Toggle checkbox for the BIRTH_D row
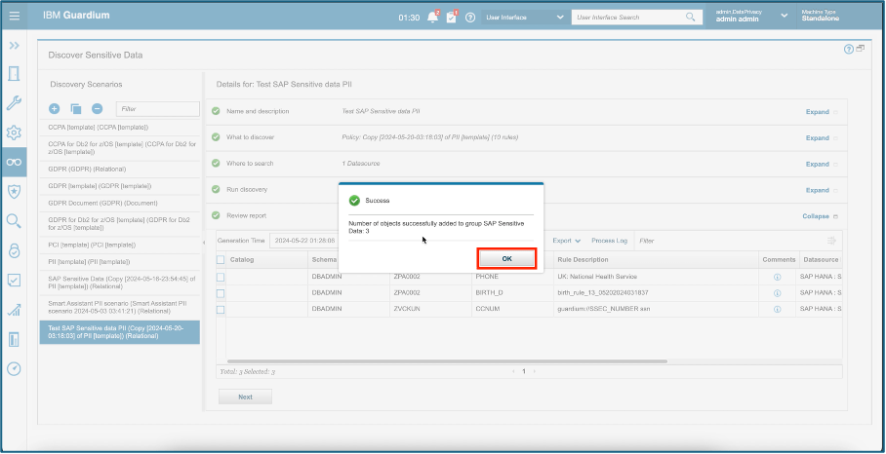The width and height of the screenshot is (886, 454). tap(221, 293)
